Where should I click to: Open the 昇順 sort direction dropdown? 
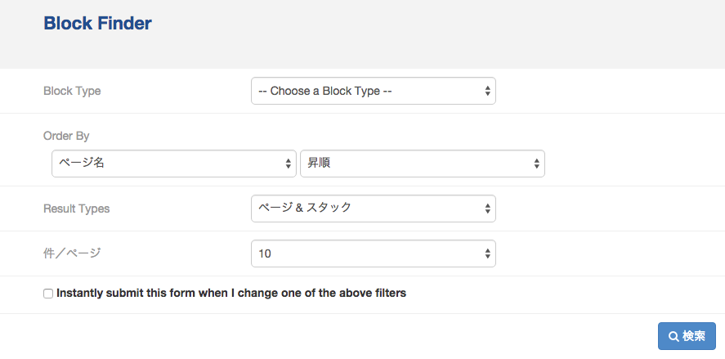coord(422,164)
